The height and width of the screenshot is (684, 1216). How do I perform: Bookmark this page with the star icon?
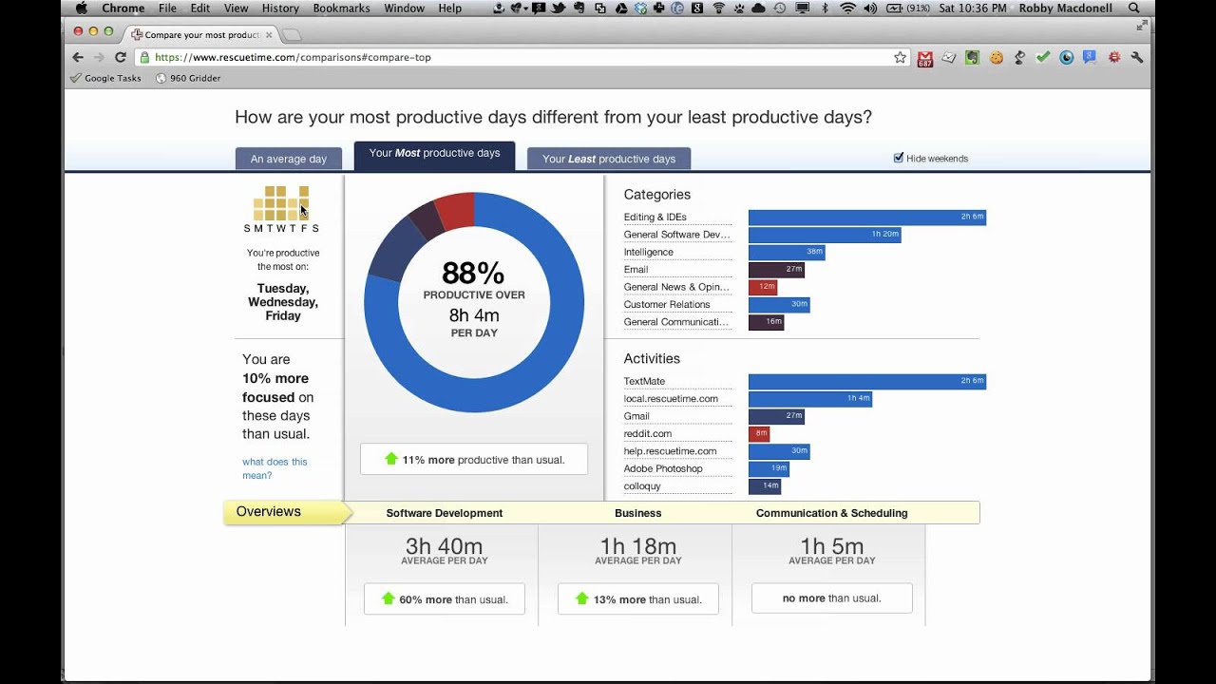point(900,57)
